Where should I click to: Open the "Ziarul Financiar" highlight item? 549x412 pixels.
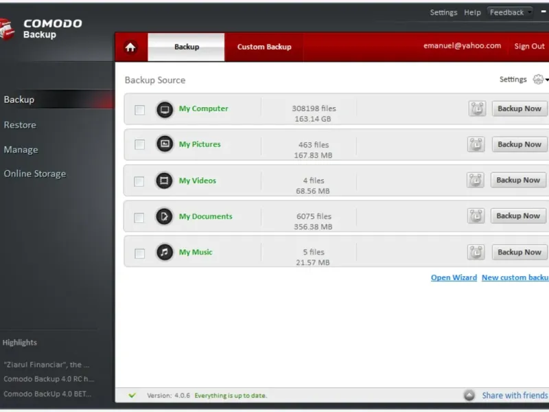pyautogui.click(x=47, y=365)
